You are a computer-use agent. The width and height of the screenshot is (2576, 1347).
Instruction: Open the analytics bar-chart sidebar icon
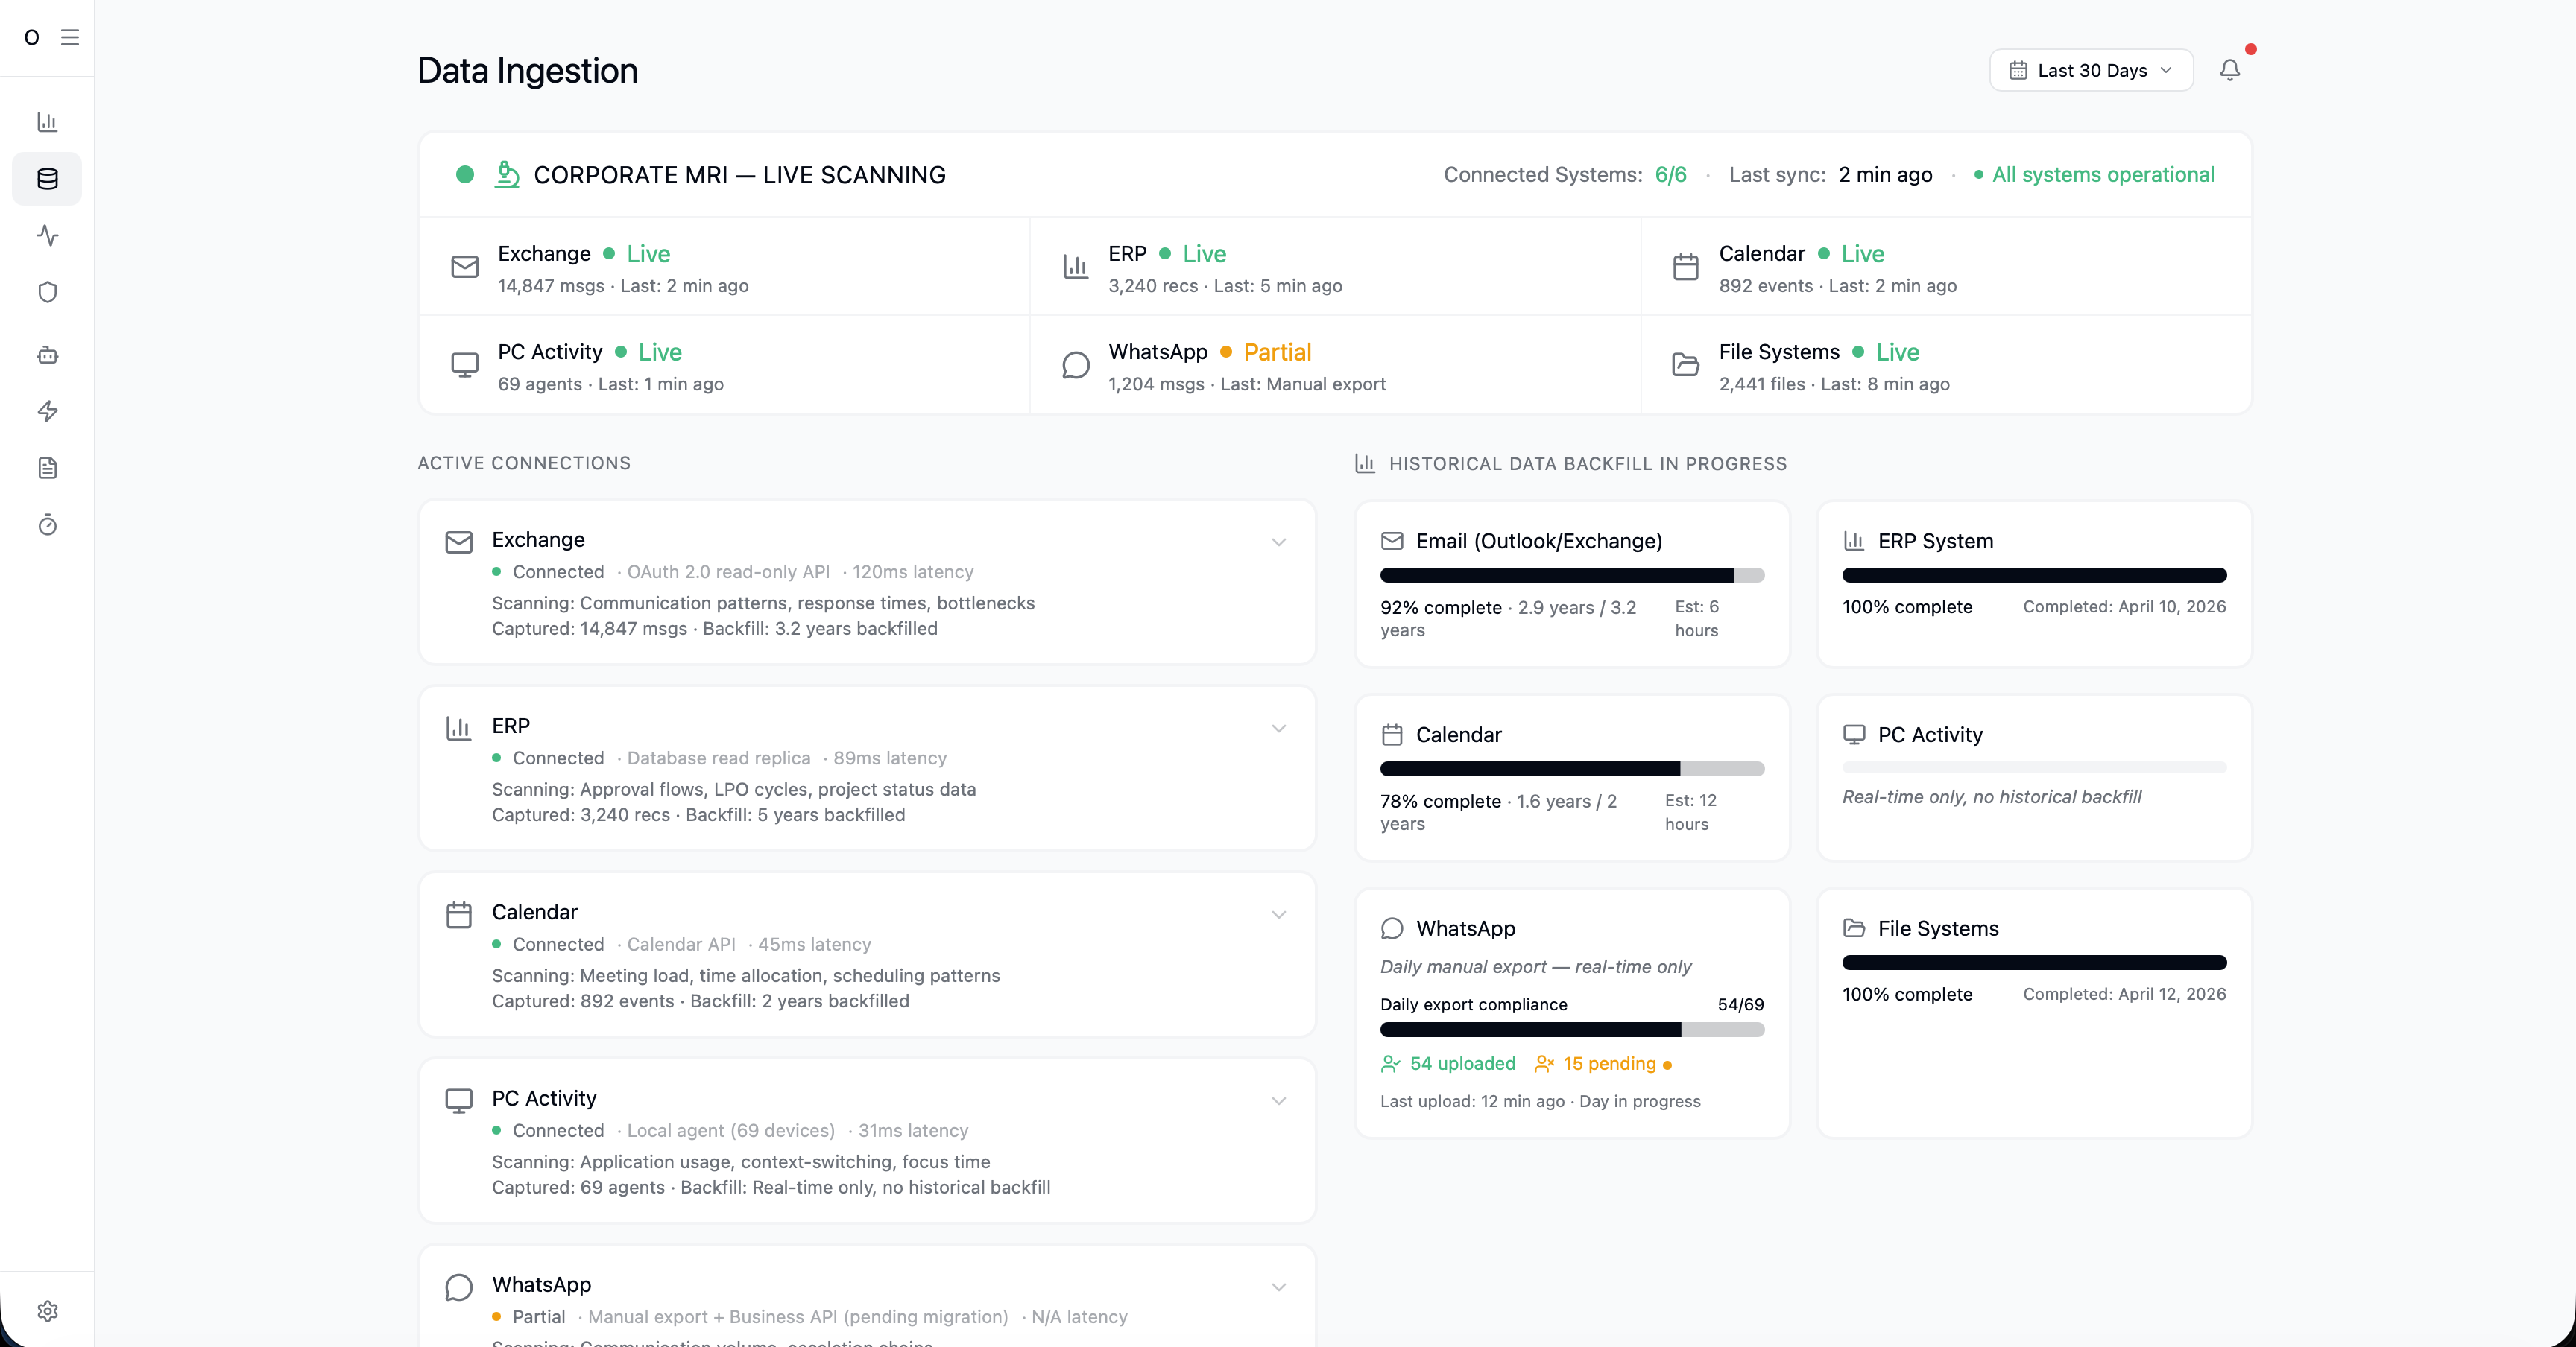pyautogui.click(x=47, y=122)
